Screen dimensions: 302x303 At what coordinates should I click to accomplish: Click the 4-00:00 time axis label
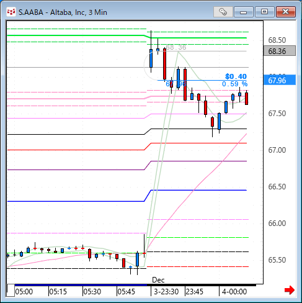[234, 292]
